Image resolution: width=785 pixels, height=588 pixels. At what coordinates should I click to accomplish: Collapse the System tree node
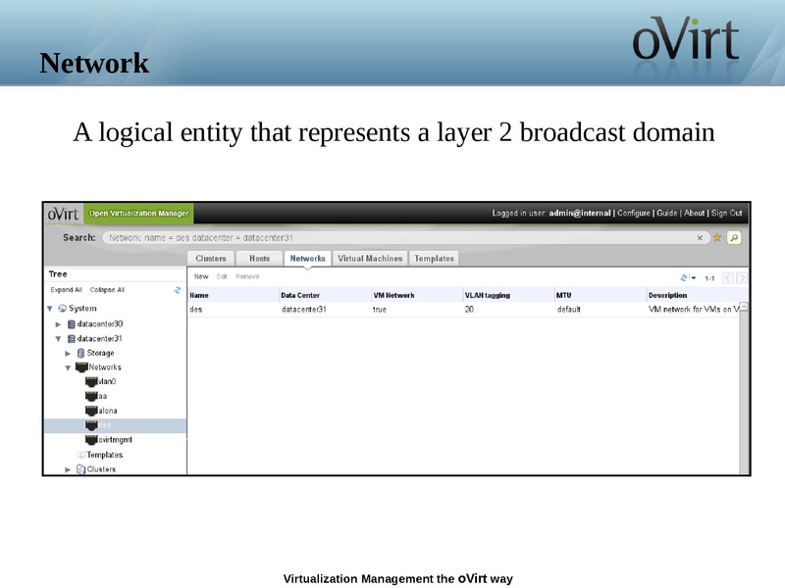50,309
